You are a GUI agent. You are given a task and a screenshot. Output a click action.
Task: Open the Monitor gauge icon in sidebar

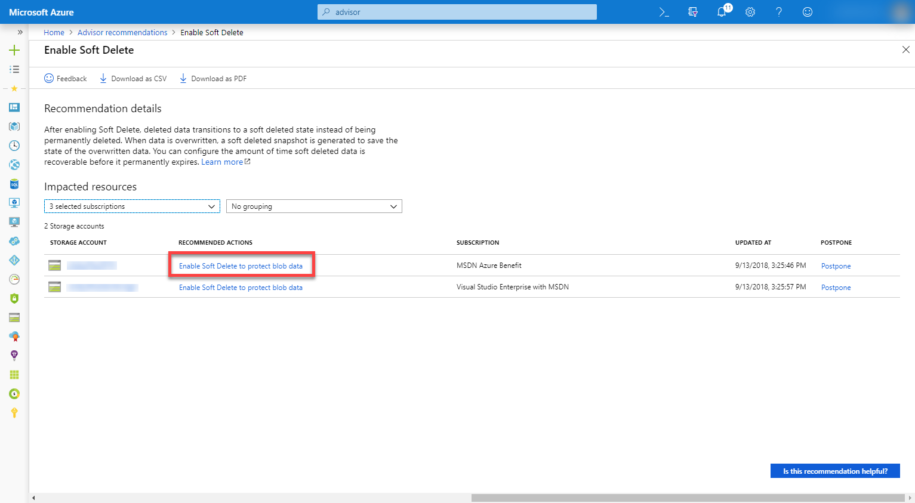click(x=14, y=279)
